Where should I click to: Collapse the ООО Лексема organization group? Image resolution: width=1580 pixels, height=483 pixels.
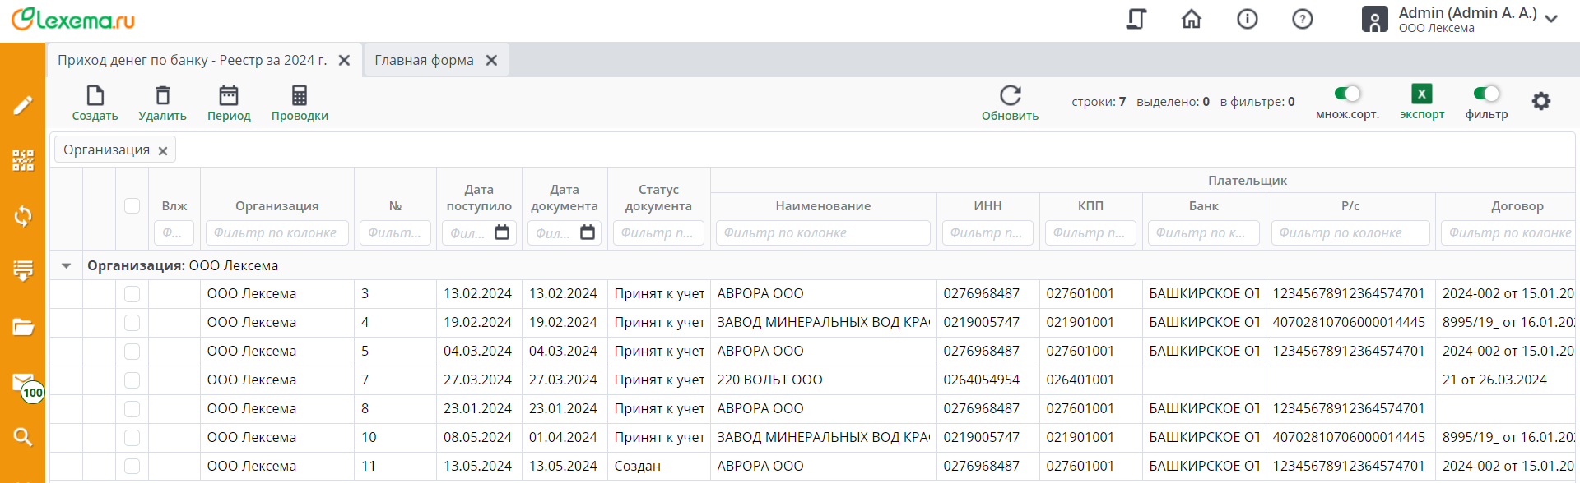pyautogui.click(x=67, y=265)
